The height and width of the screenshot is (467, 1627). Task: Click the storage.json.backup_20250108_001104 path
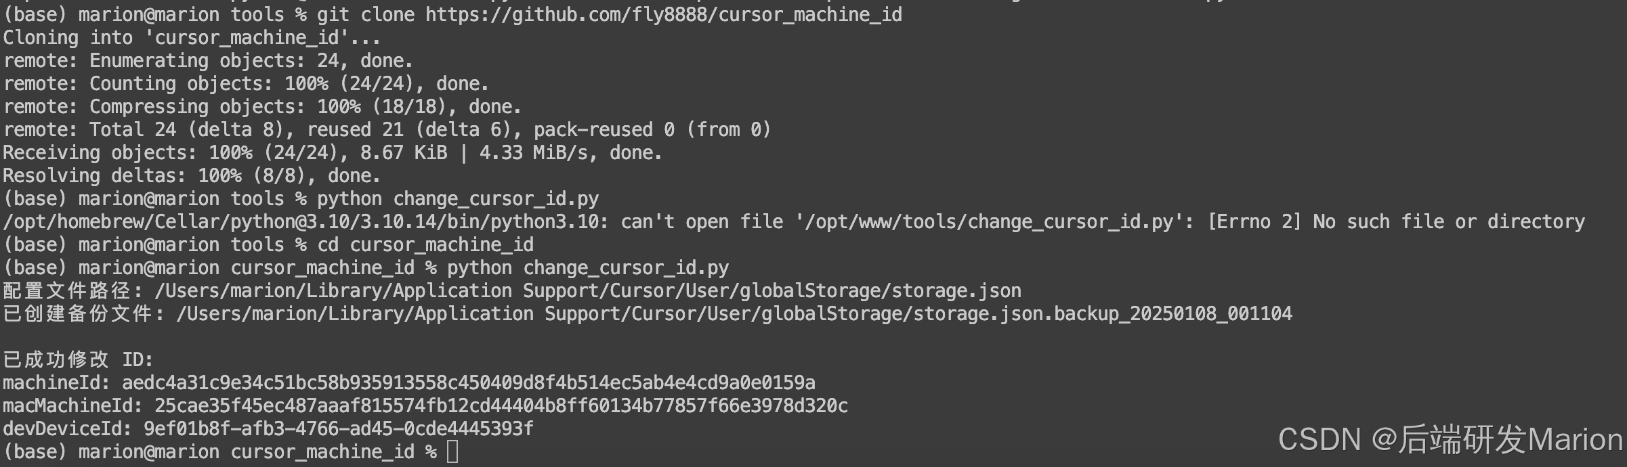coord(734,313)
